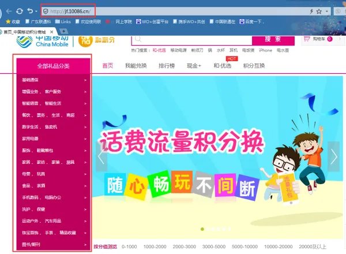Image resolution: width=346 pixels, height=254 pixels.
Task: Click hot search term iPhone
Action: click(265, 50)
